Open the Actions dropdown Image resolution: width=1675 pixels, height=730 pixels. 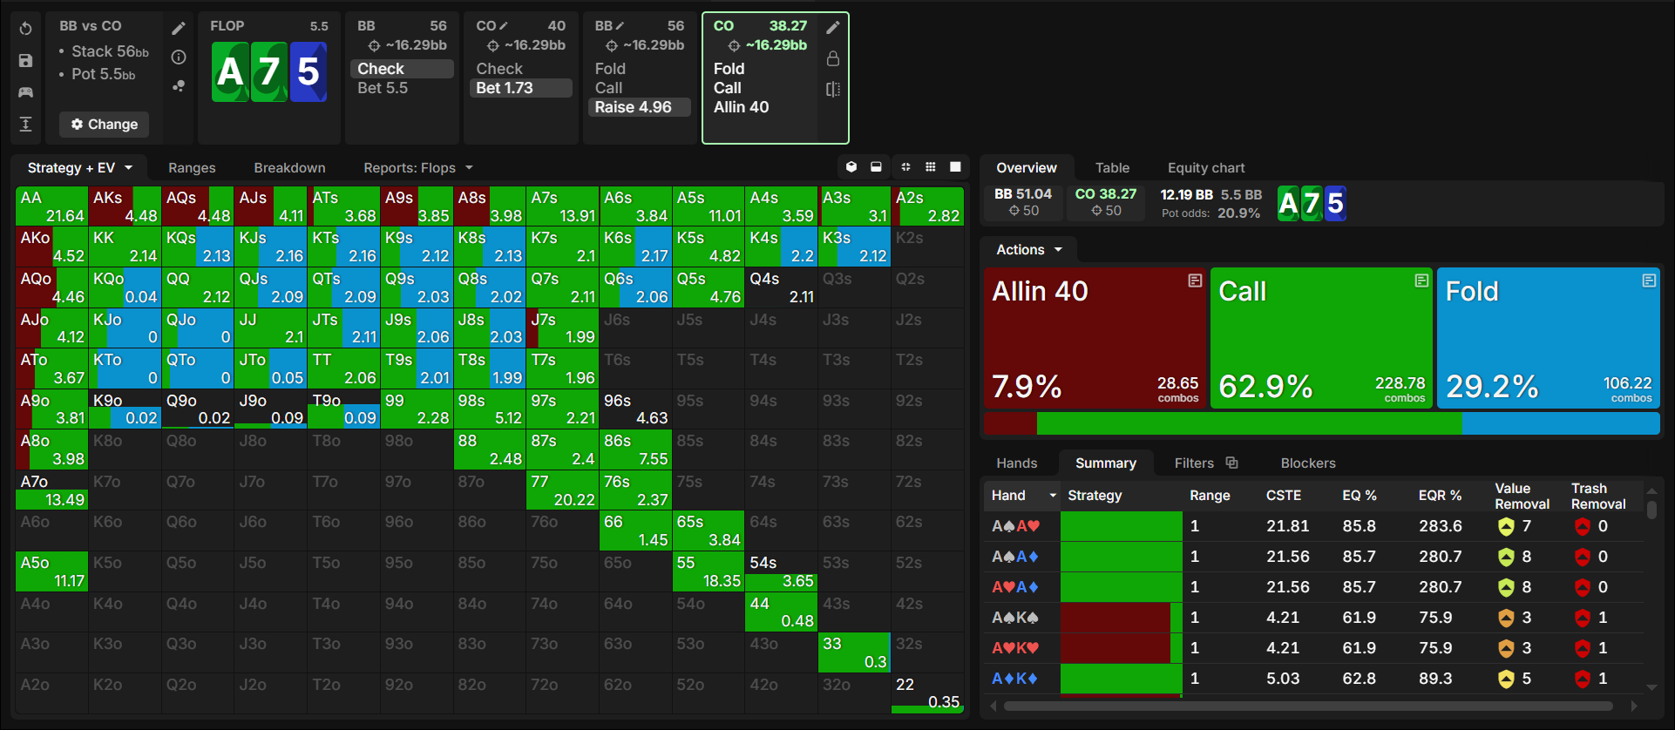coord(1029,250)
